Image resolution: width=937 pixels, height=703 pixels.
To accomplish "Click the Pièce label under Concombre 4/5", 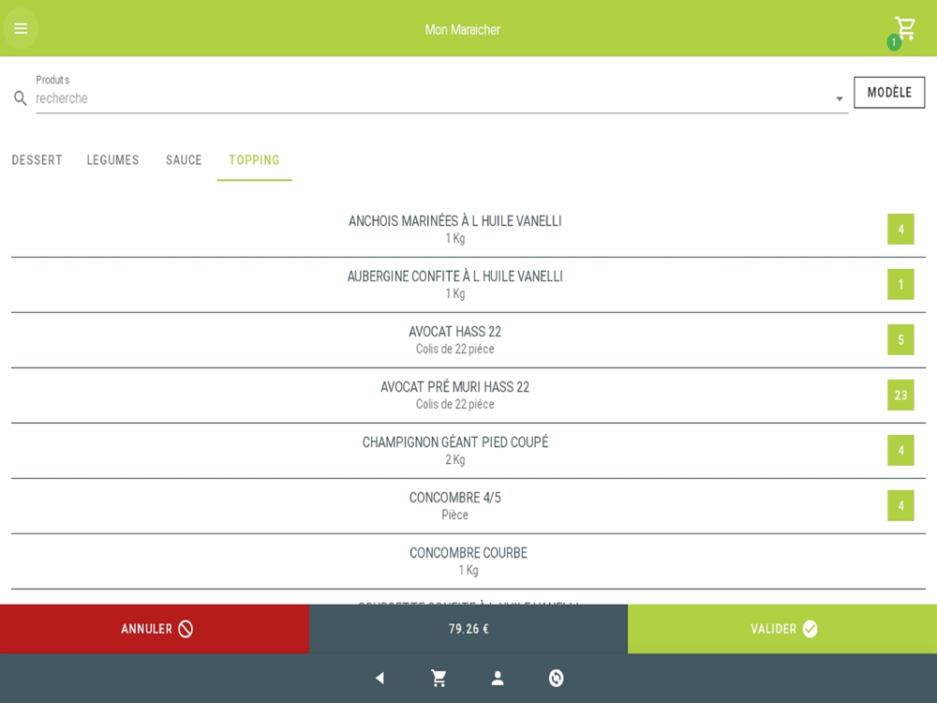I will click(x=454, y=515).
